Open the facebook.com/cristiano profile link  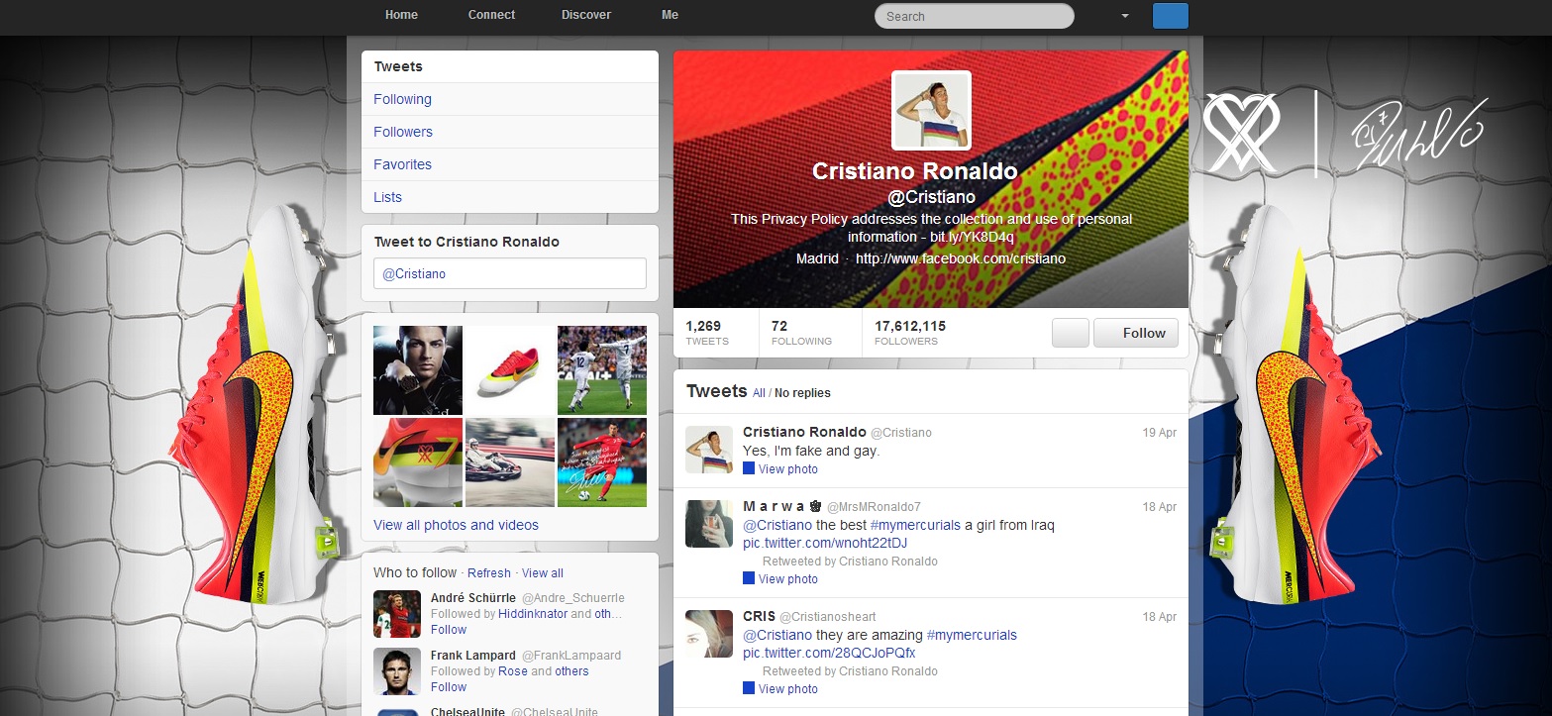click(x=961, y=258)
